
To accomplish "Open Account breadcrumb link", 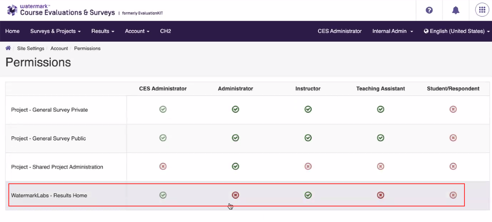I will pos(59,48).
